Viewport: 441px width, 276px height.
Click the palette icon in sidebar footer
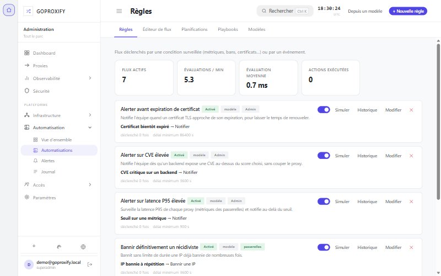pos(59,247)
